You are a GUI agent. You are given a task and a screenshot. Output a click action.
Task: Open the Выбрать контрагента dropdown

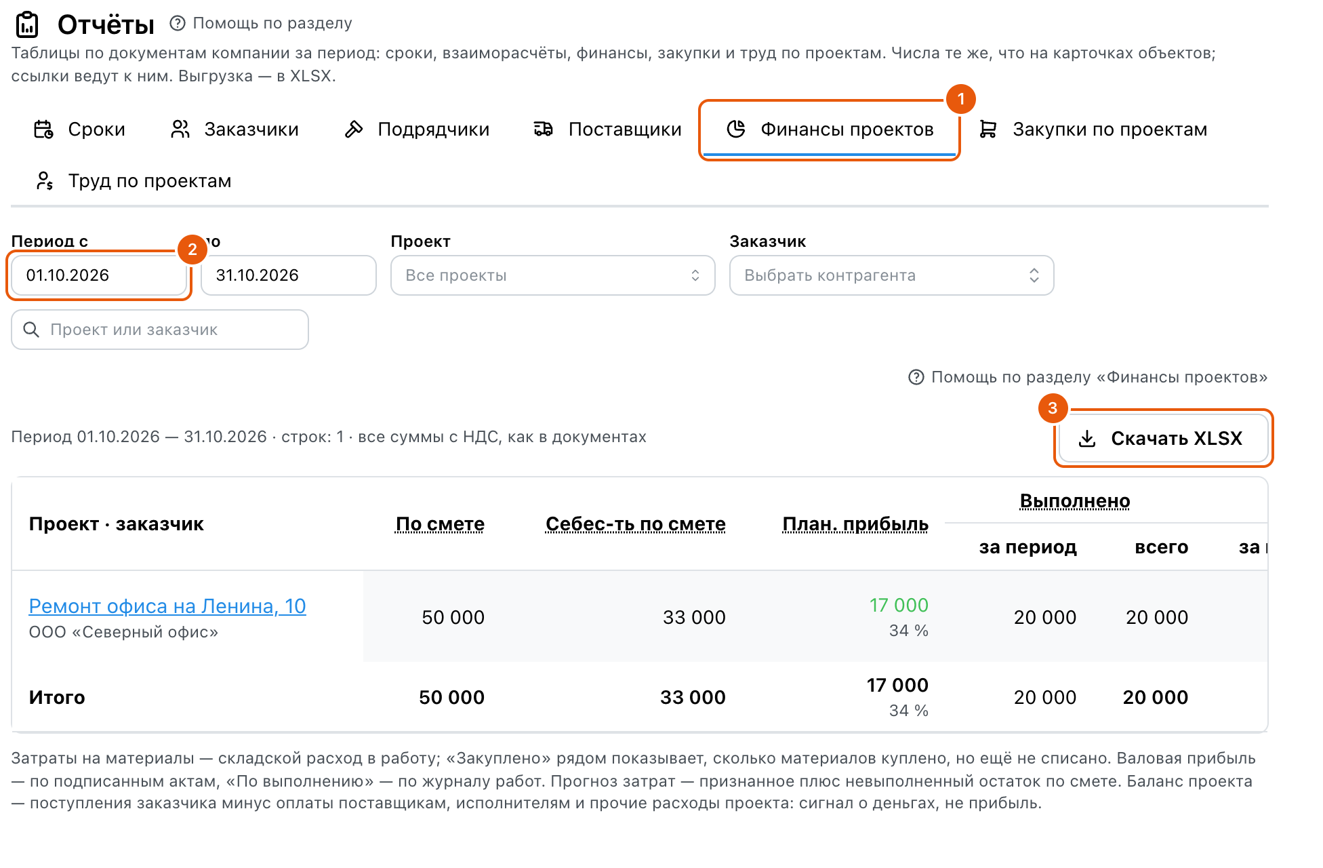pos(892,275)
